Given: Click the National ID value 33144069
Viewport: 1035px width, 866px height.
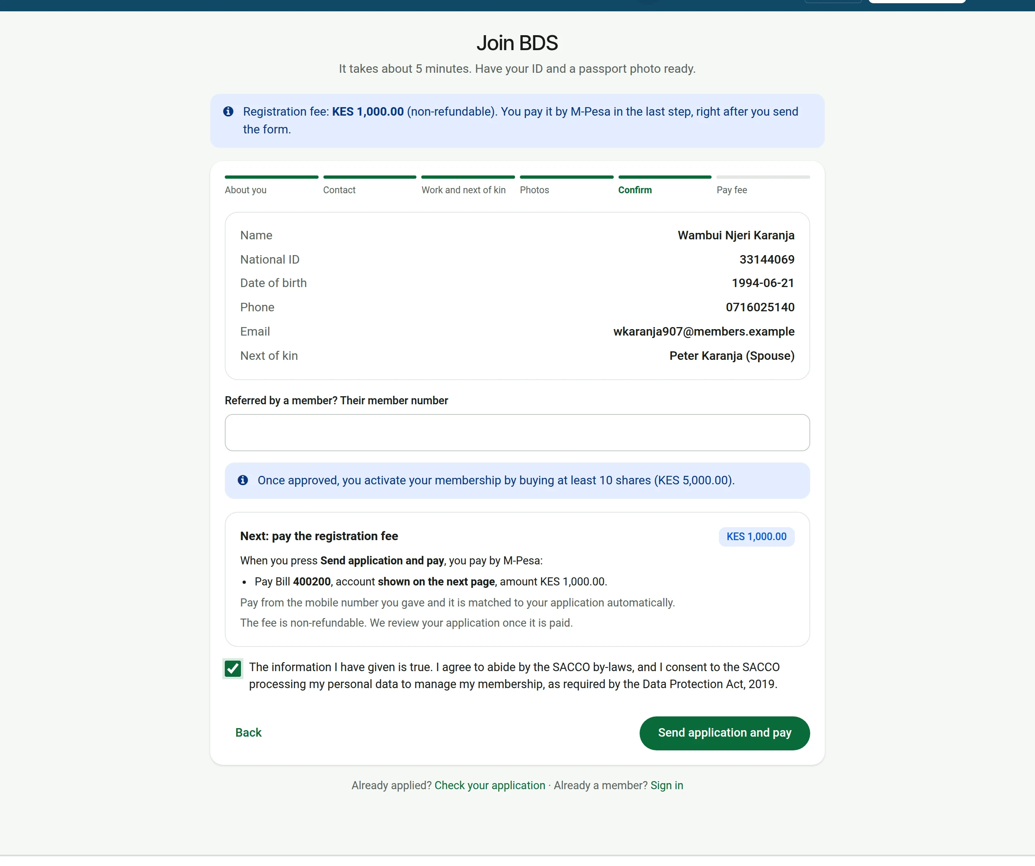Looking at the screenshot, I should pos(767,260).
